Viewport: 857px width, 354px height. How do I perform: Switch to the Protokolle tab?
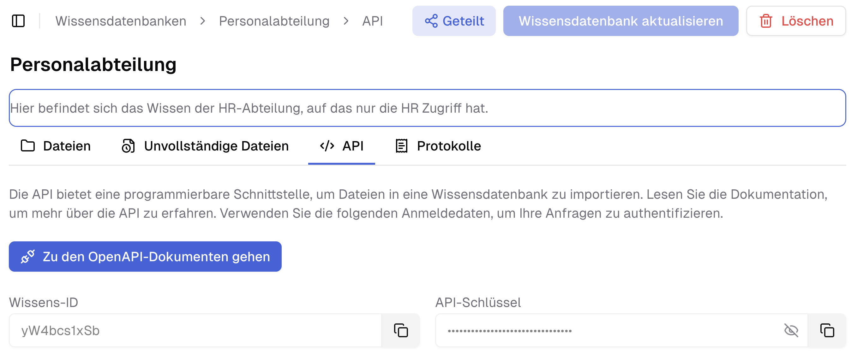[449, 145]
